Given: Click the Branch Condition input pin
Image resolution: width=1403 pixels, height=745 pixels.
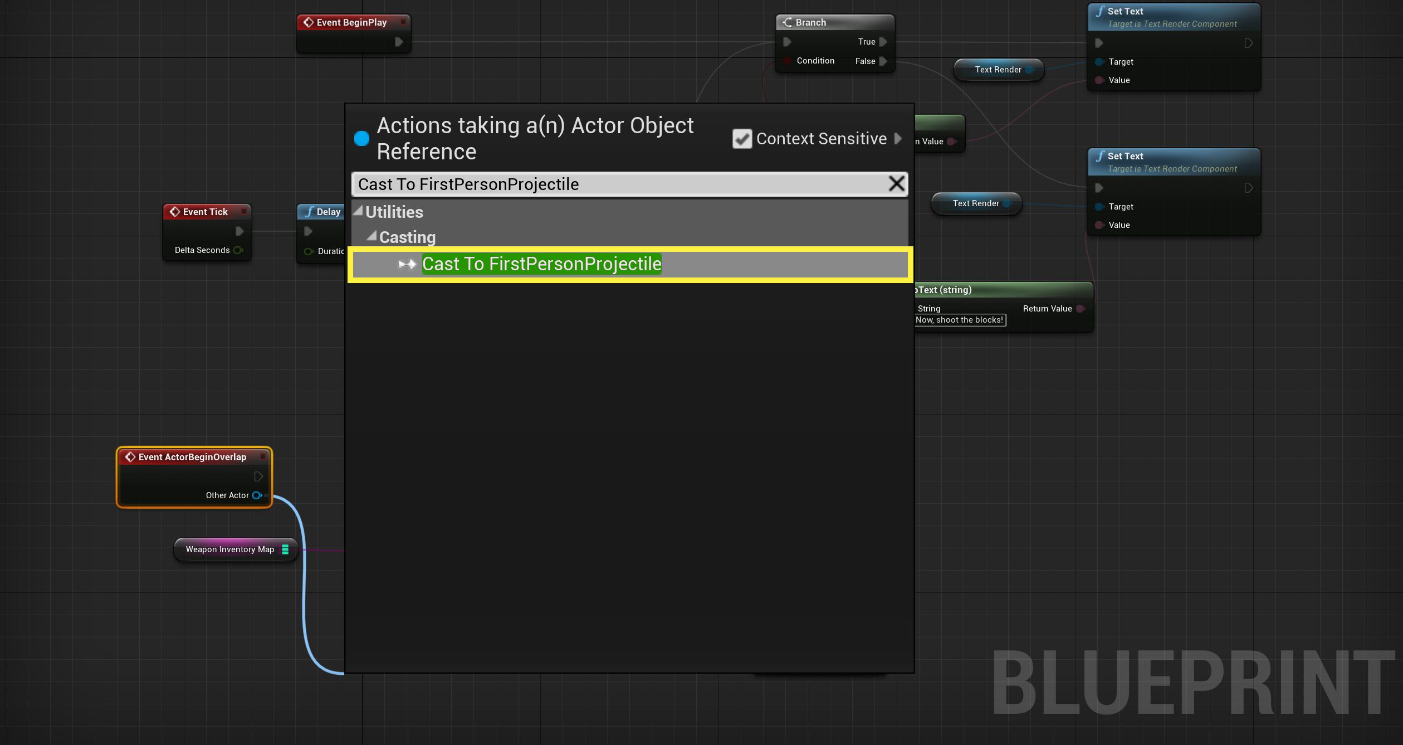Looking at the screenshot, I should coord(787,61).
